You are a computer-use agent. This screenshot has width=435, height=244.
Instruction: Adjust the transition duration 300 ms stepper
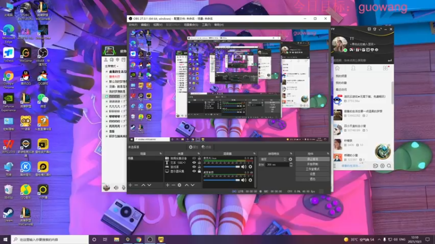[x=291, y=165]
